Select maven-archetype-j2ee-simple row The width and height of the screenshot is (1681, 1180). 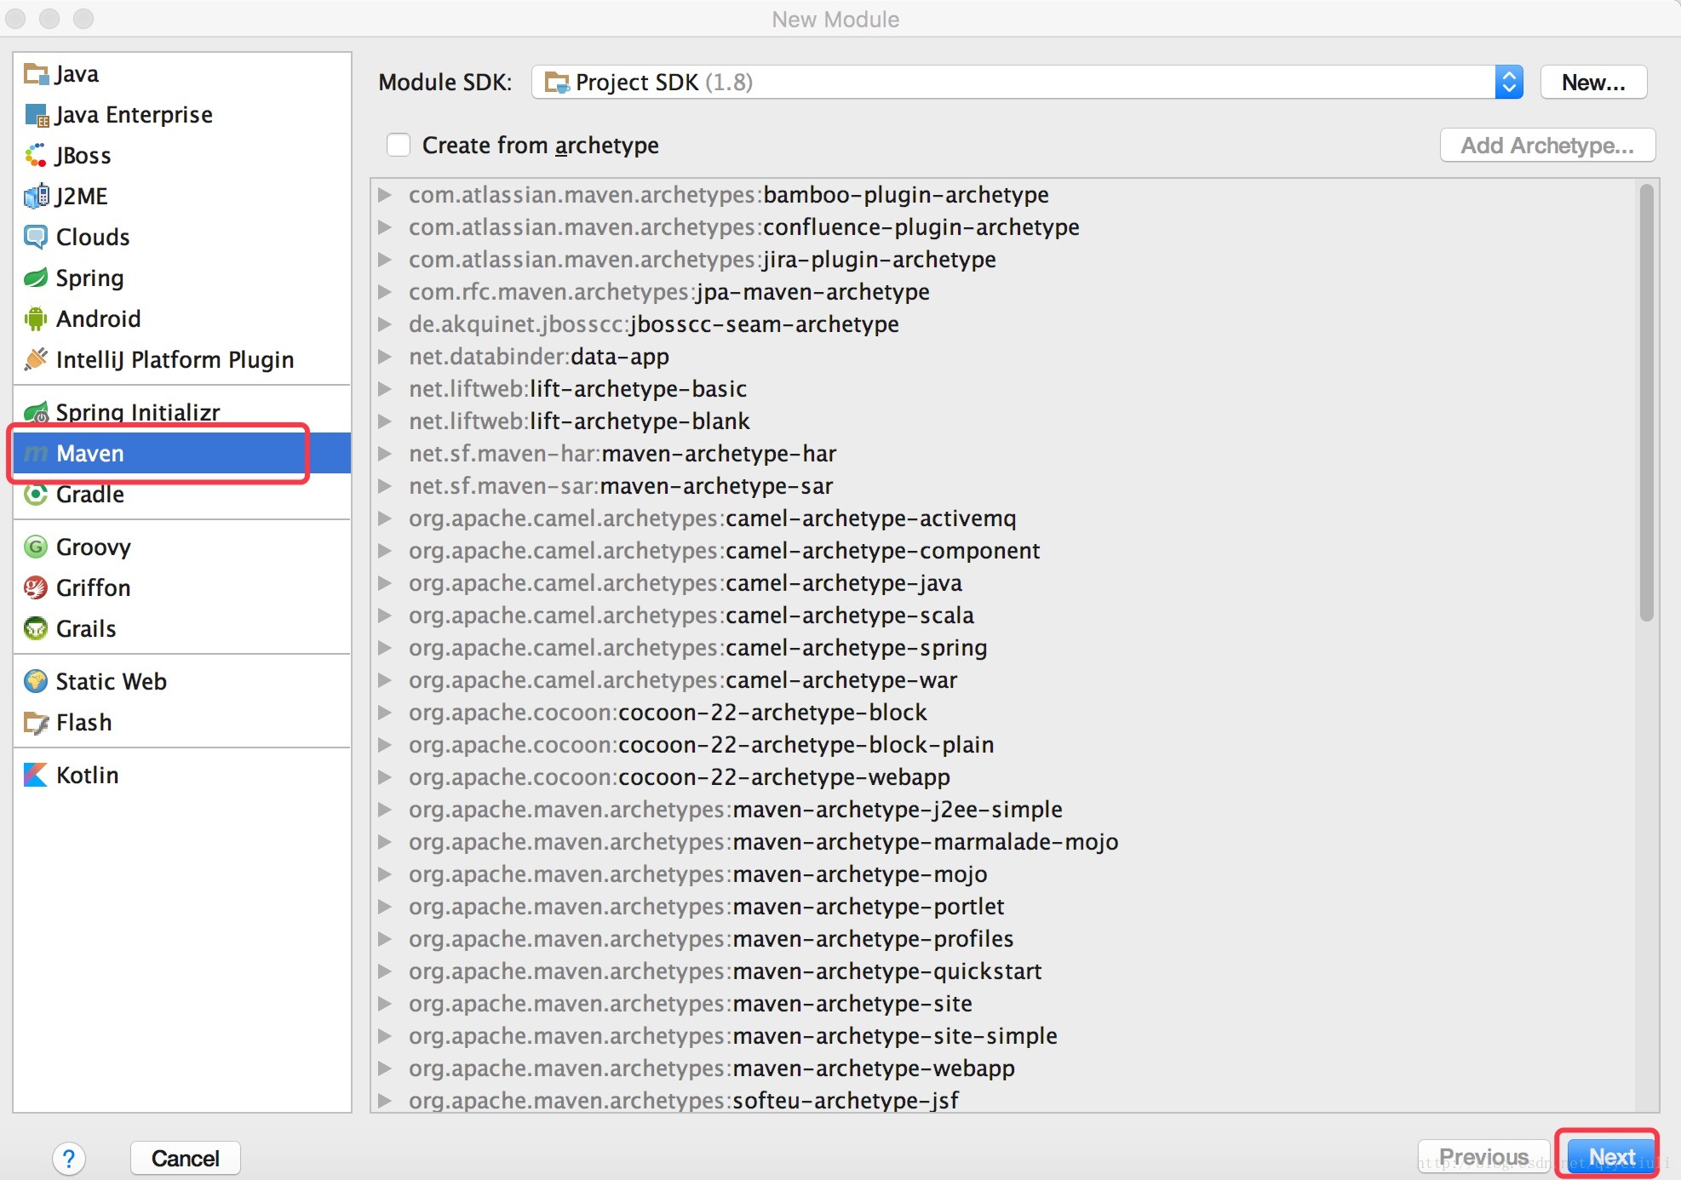coord(1005,810)
